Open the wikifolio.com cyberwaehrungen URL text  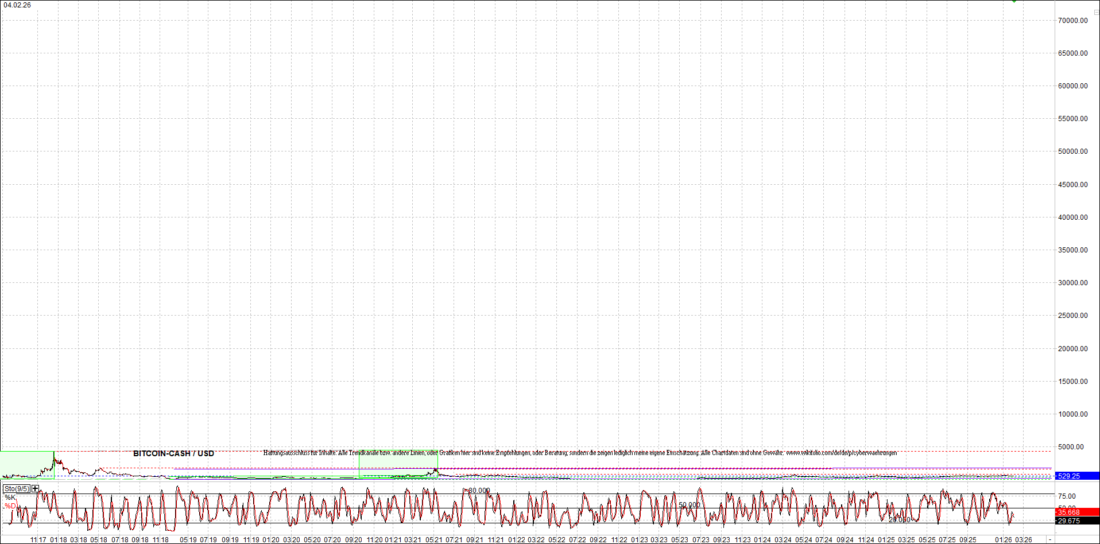coord(841,453)
